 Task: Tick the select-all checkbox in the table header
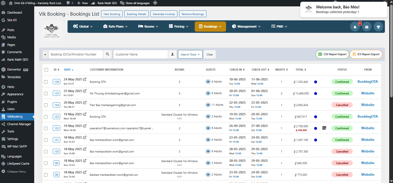tap(46, 70)
